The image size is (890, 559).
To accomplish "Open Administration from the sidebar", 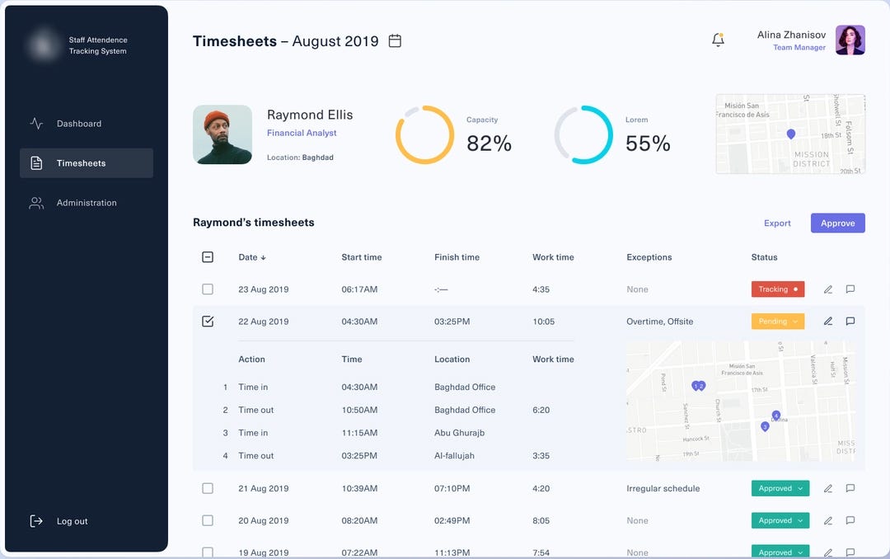I will point(87,202).
